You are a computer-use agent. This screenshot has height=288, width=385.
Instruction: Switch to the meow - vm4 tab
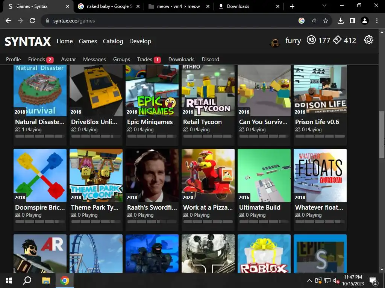pyautogui.click(x=179, y=6)
